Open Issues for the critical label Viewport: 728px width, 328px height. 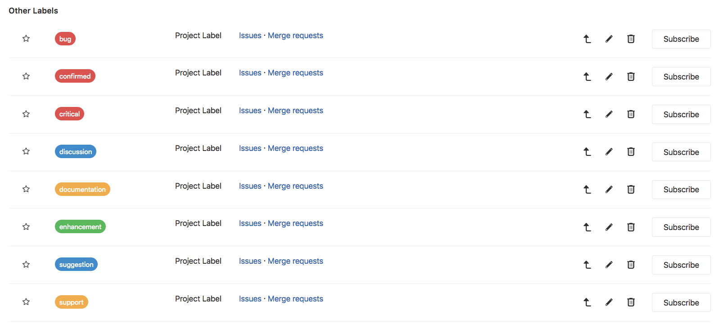click(x=250, y=111)
